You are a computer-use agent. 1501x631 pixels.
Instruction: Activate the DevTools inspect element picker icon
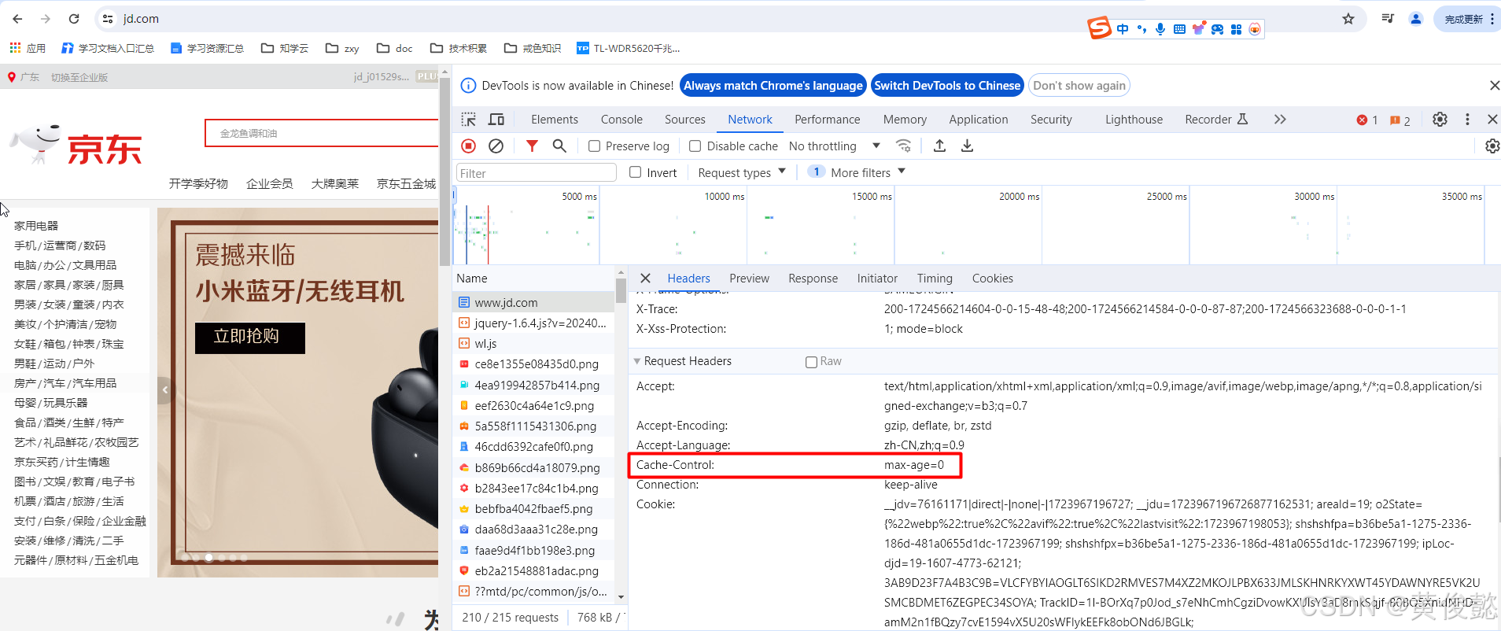[x=469, y=120]
